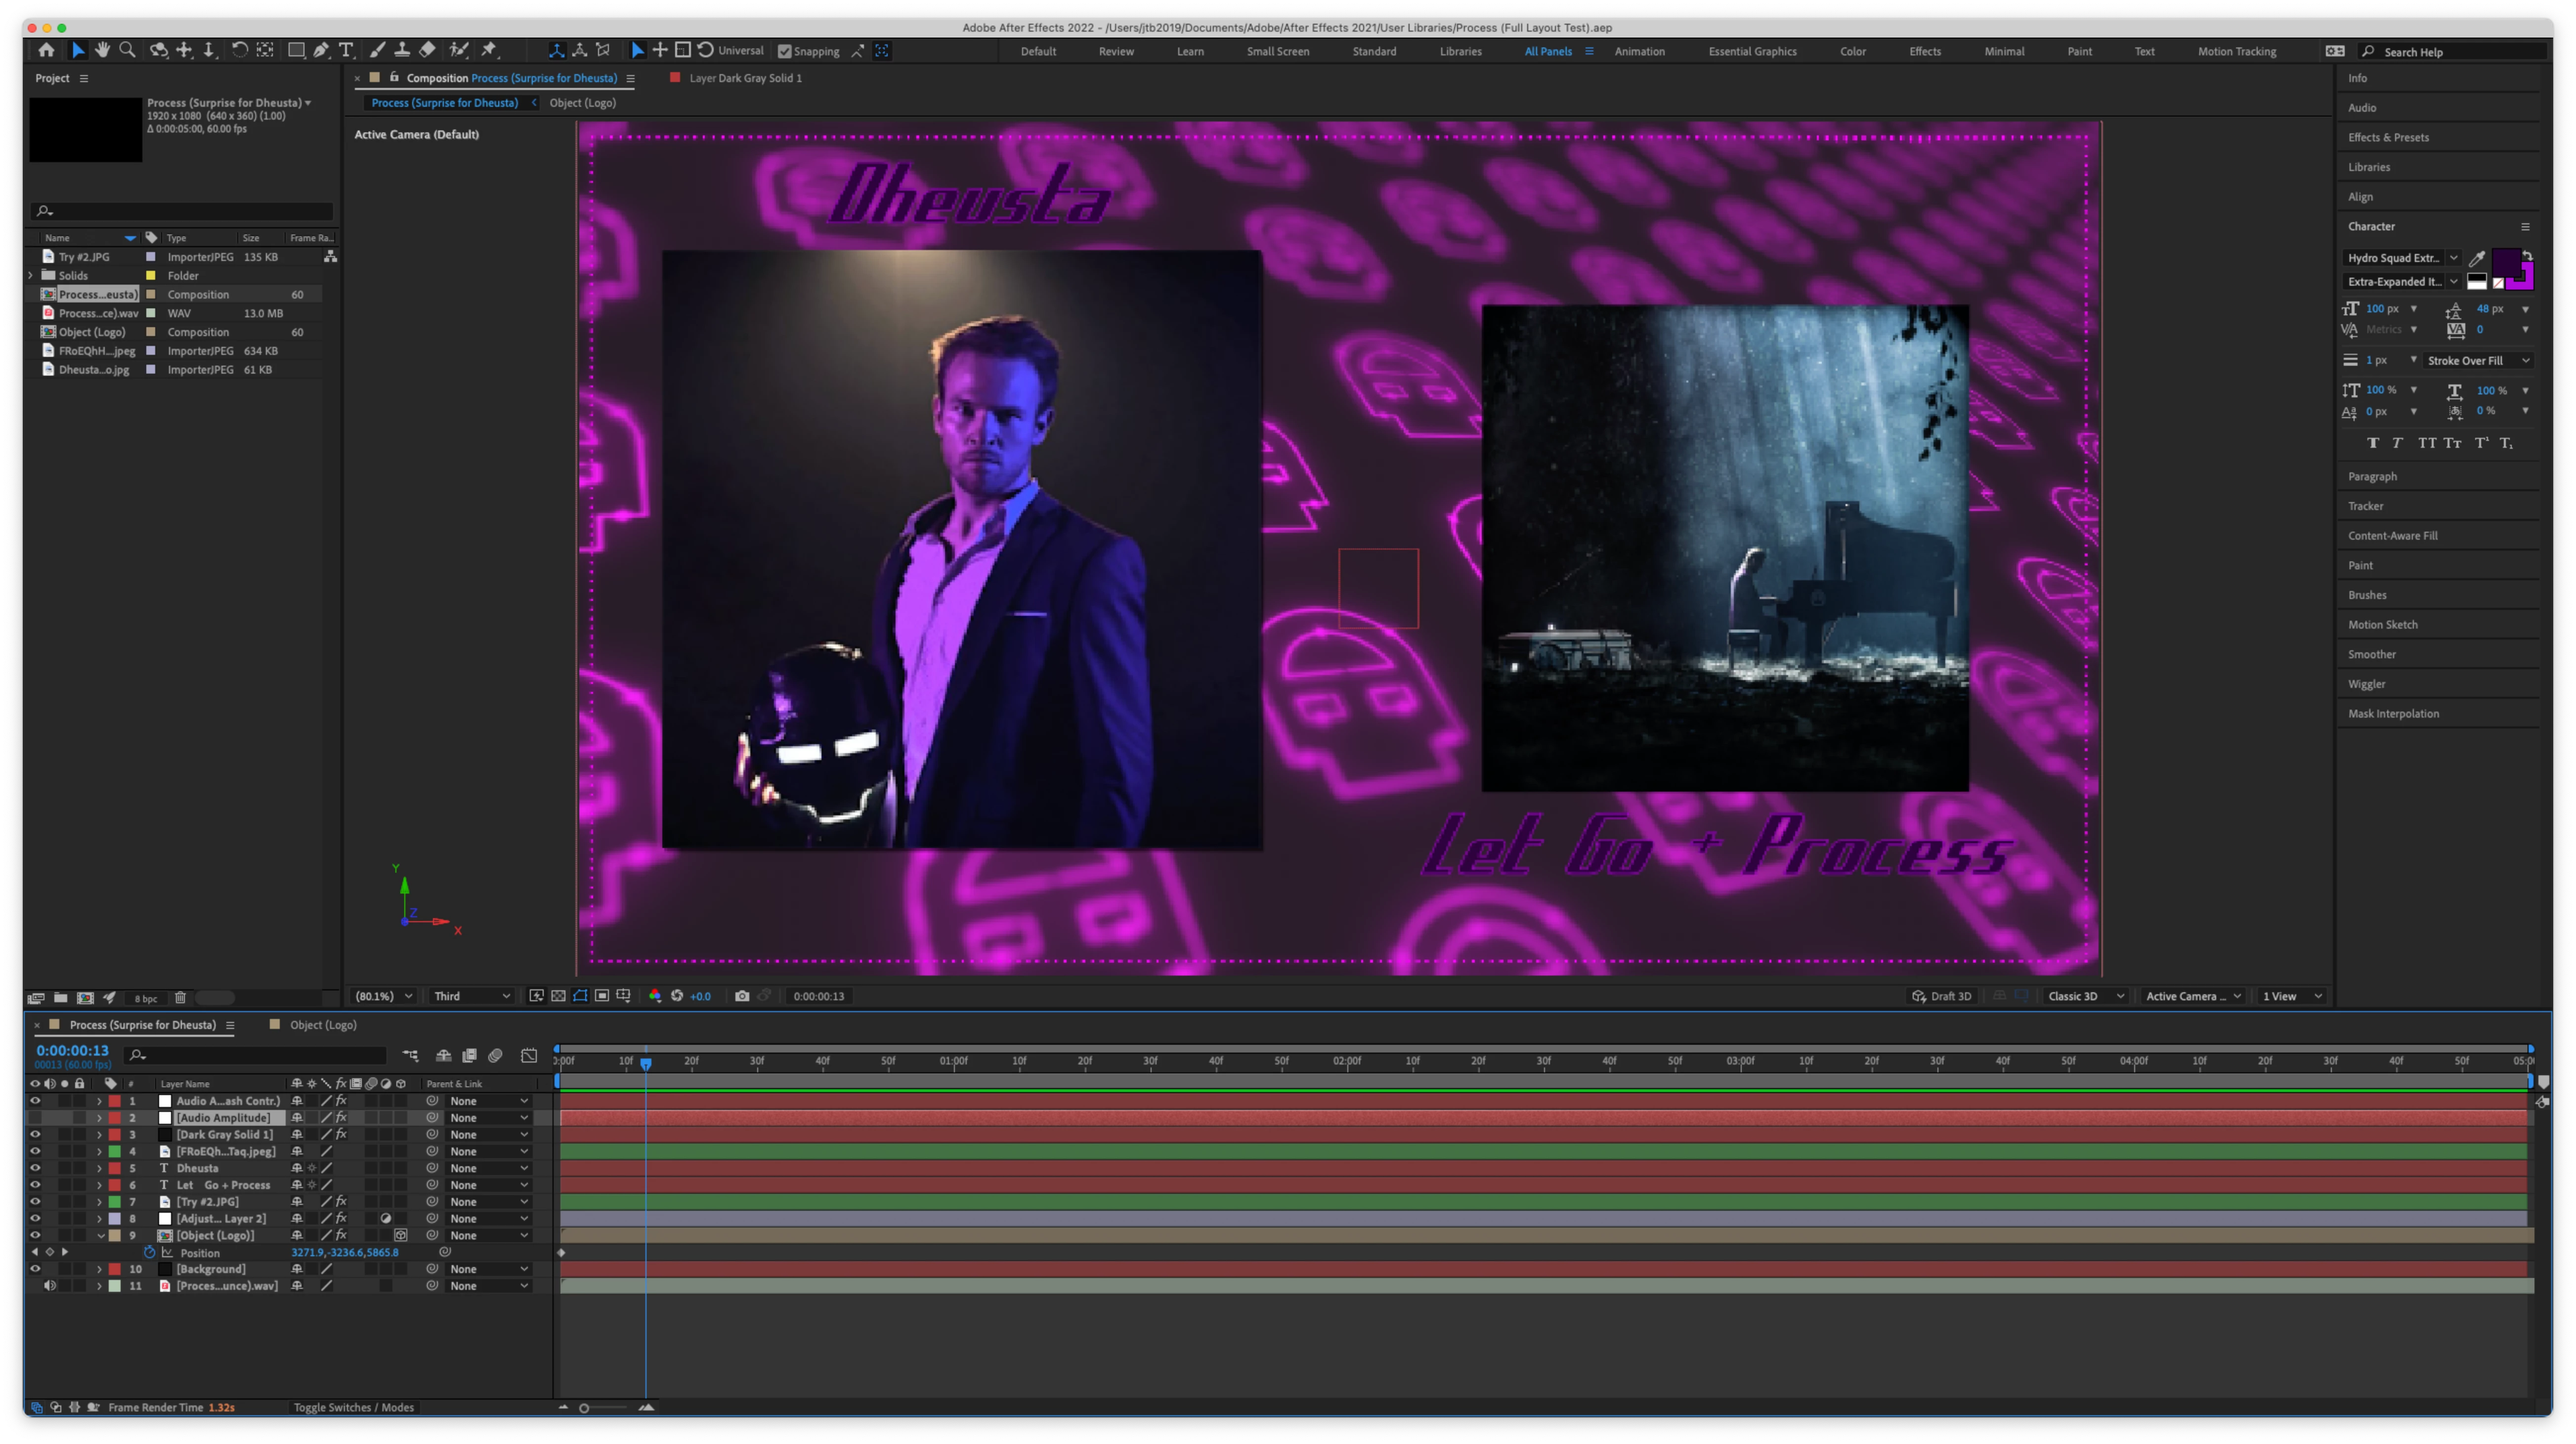Open the Classic 3D renderer dropdown
2576x1444 pixels.
[2085, 996]
